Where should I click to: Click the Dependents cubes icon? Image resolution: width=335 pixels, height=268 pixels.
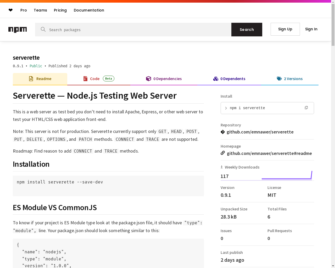coord(216,79)
